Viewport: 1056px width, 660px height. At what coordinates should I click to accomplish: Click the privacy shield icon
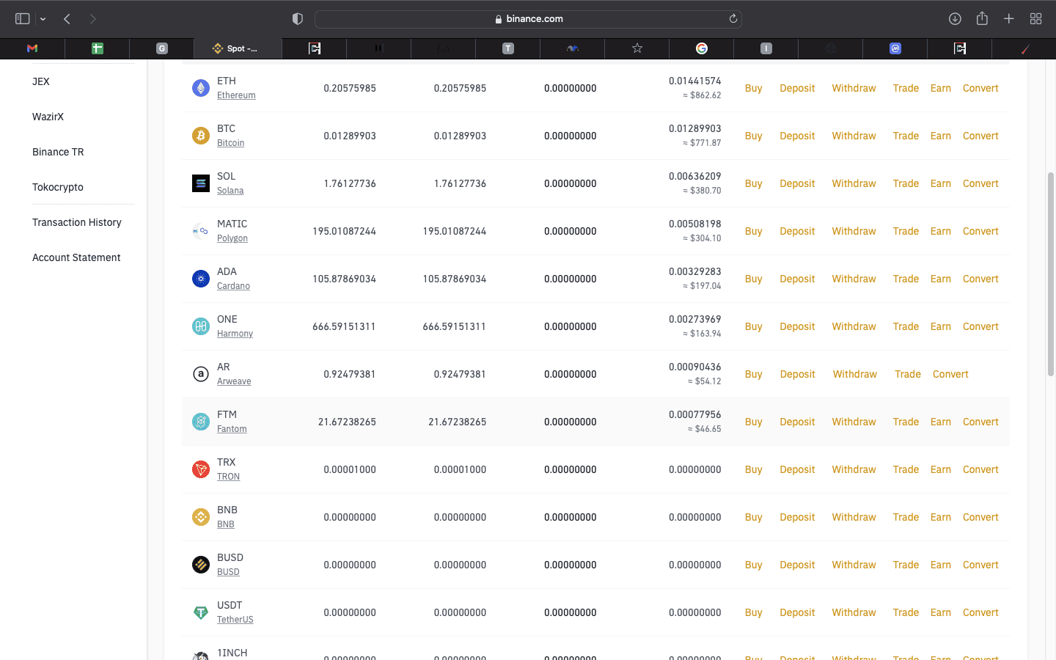tap(298, 19)
